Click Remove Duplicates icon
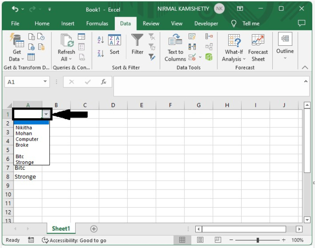This screenshot has height=248, width=315. click(x=192, y=47)
